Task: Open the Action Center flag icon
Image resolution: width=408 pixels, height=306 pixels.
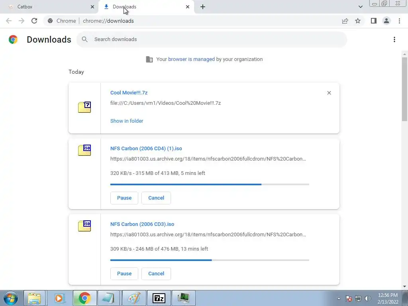Action: pyautogui.click(x=349, y=298)
